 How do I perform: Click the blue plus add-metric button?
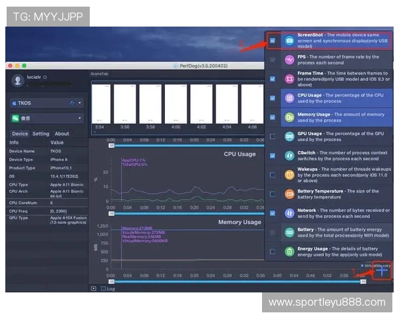[382, 270]
